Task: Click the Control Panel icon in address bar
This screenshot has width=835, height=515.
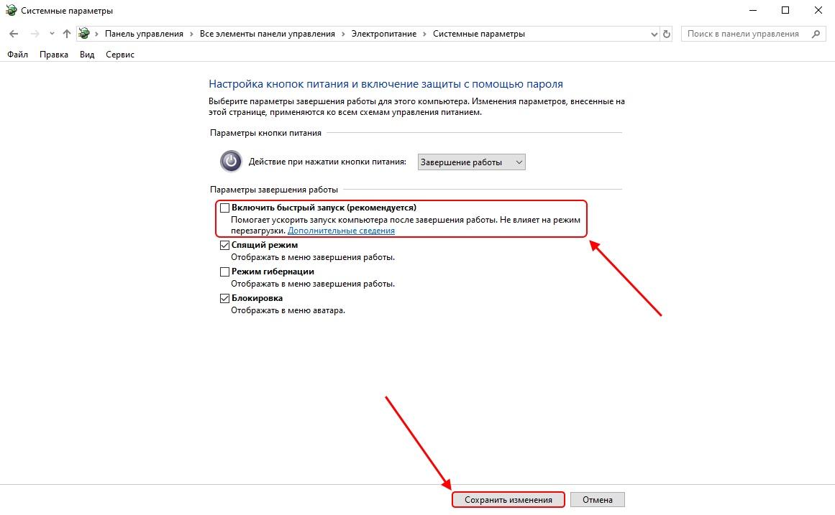Action: coord(84,34)
